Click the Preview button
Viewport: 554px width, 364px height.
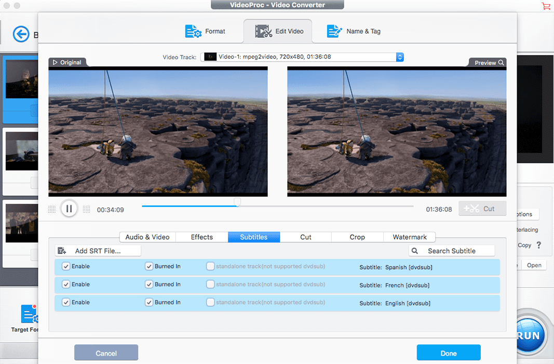[x=489, y=62]
